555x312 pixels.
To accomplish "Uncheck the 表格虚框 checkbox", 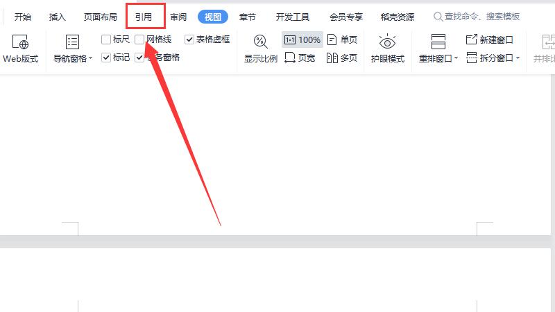I will 189,40.
